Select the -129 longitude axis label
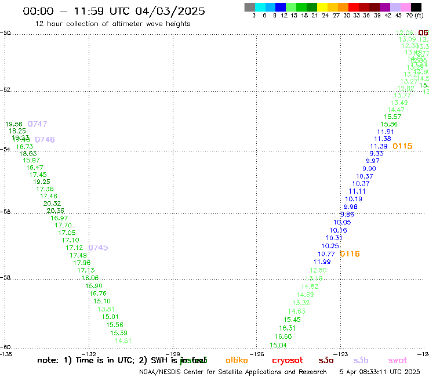Viewport: 429px width, 377px height. [174, 354]
